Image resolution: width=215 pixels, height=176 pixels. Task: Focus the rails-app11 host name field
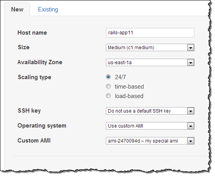point(150,33)
